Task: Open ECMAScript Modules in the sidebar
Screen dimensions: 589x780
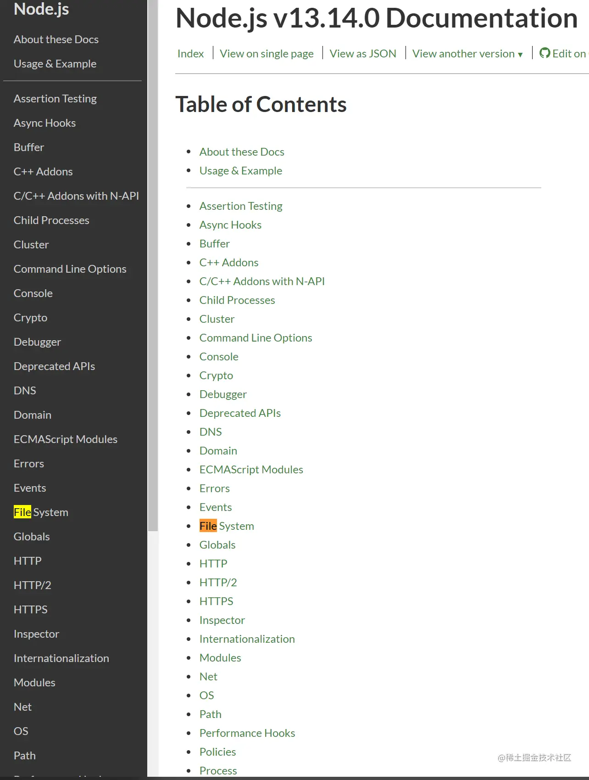Action: pos(66,439)
